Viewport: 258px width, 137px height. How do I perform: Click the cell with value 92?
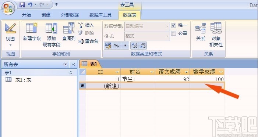click(172, 79)
